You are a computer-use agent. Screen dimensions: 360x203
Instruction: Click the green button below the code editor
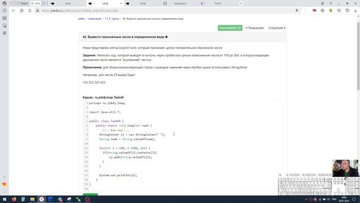click(x=90, y=195)
